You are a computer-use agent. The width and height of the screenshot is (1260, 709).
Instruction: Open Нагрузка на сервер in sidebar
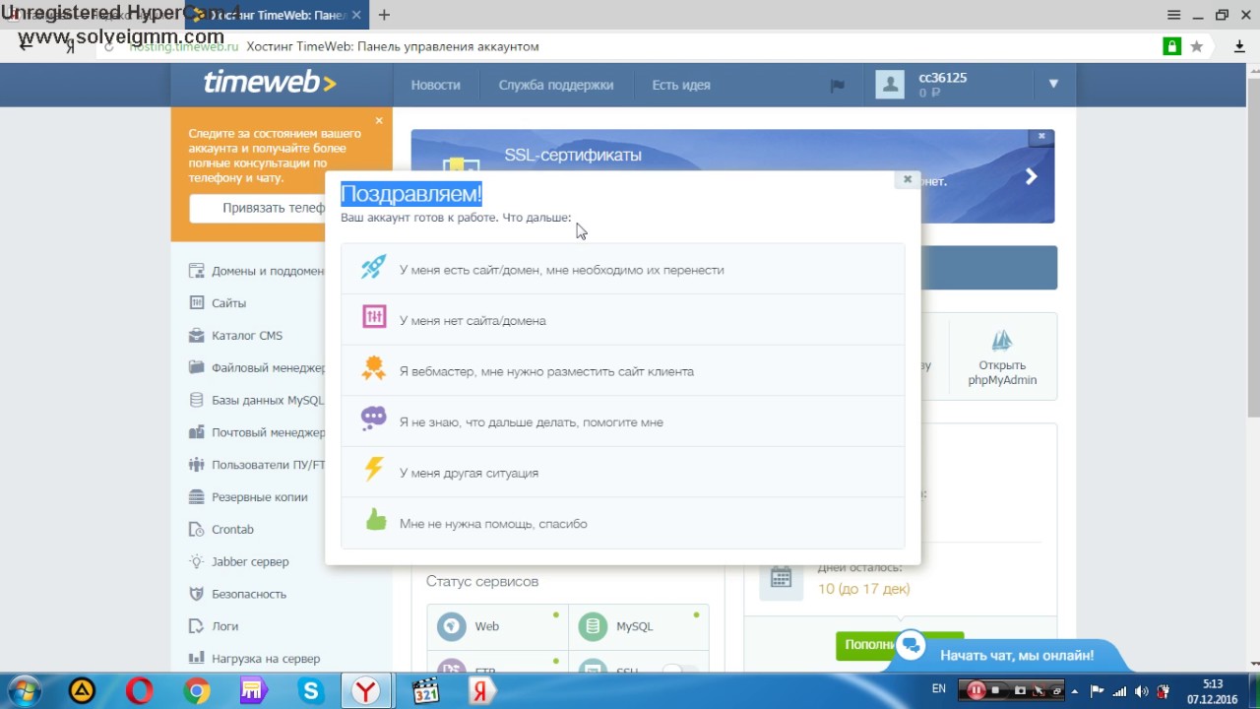[254, 659]
